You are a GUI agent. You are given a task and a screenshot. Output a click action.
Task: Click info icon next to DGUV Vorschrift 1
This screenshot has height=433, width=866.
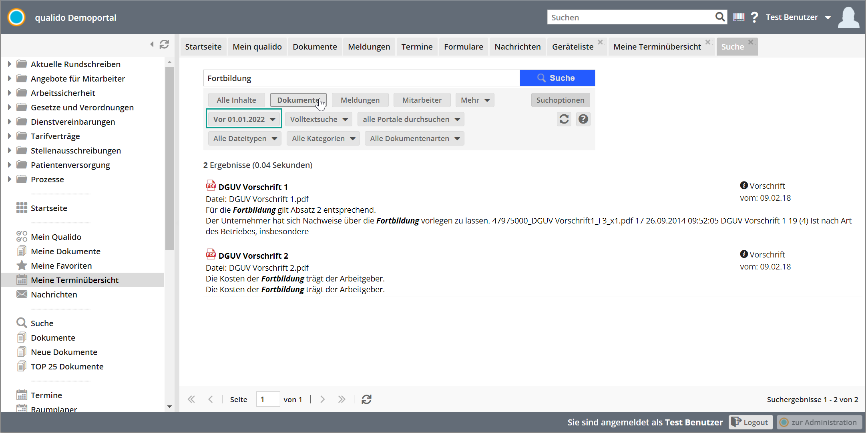744,186
